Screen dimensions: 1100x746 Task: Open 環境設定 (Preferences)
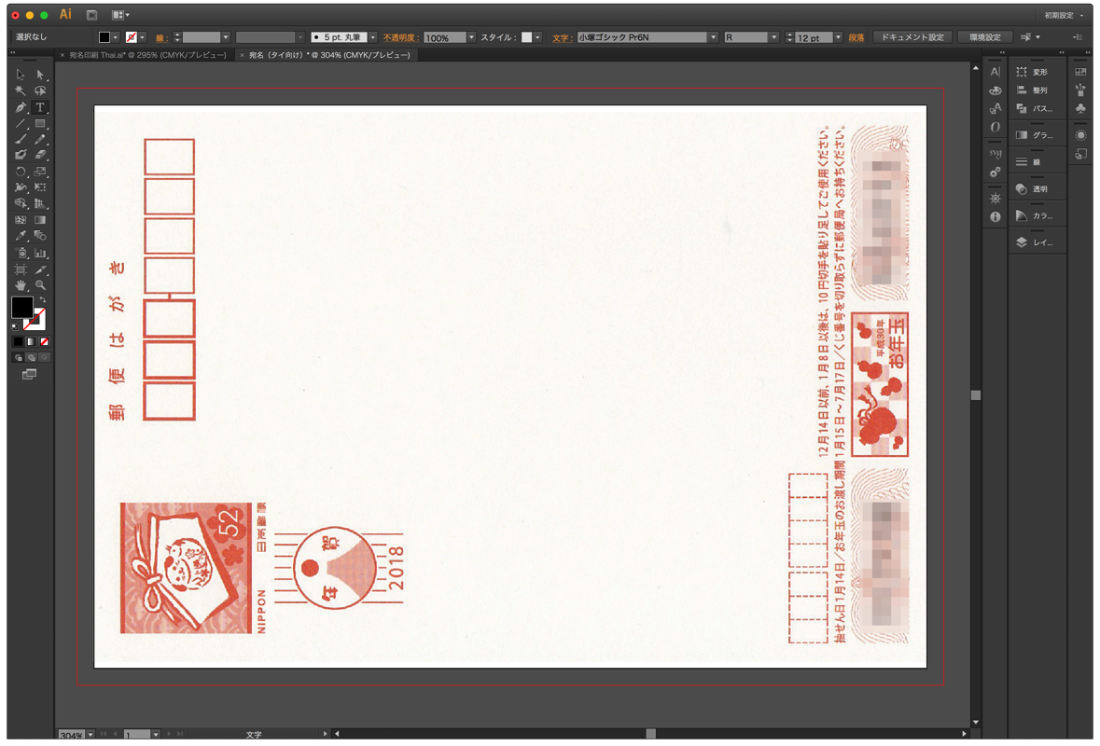[x=986, y=37]
